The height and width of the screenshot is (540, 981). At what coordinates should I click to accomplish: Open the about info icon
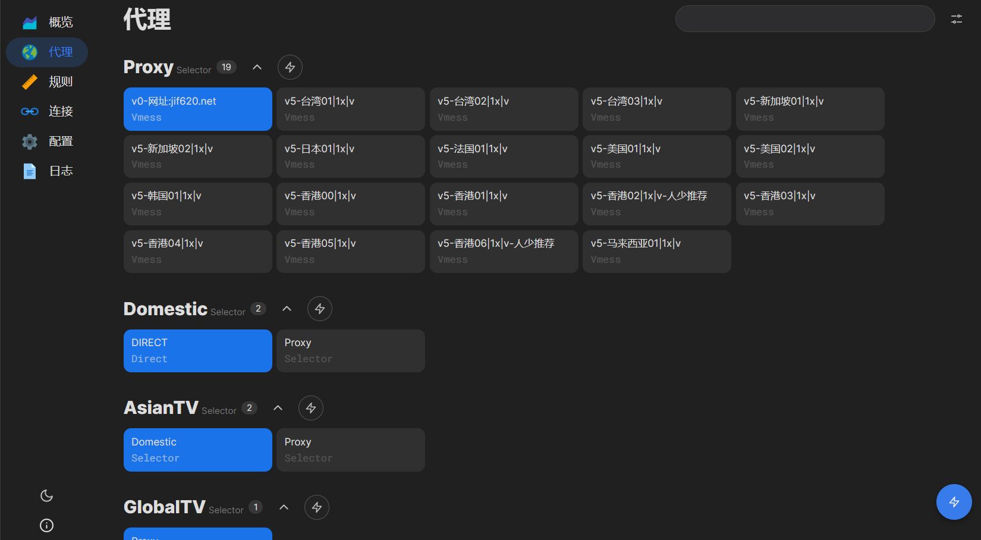tap(46, 526)
